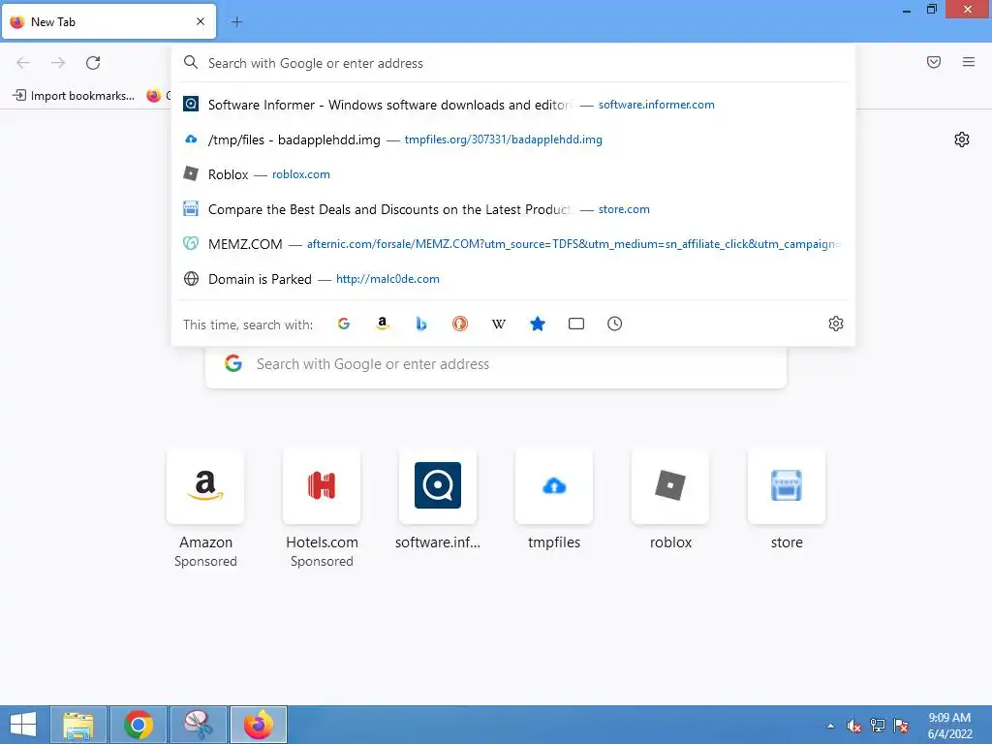Show hidden system tray icons
The width and height of the screenshot is (992, 744).
click(830, 726)
